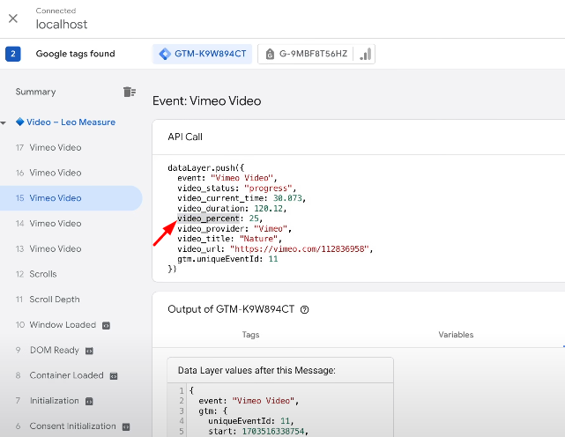Click the video_status "progress" line
565x437 pixels.
[237, 189]
